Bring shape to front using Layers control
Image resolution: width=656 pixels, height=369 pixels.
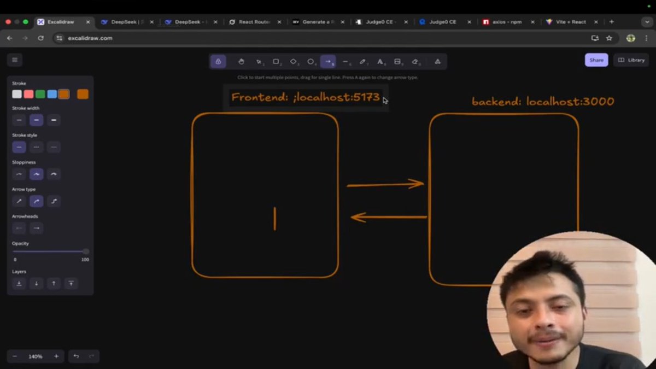tap(71, 283)
